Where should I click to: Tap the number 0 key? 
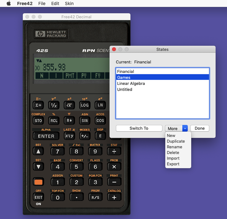click(x=57, y=197)
